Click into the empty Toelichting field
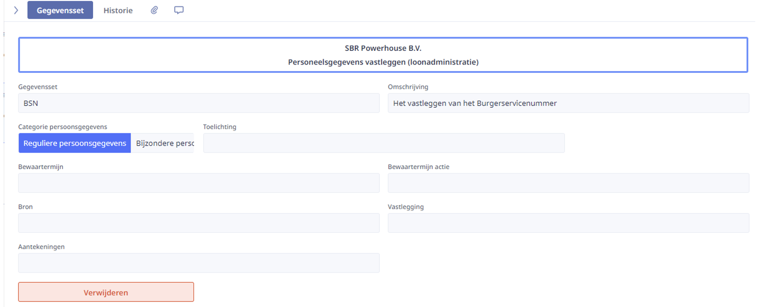758x307 pixels. 384,143
